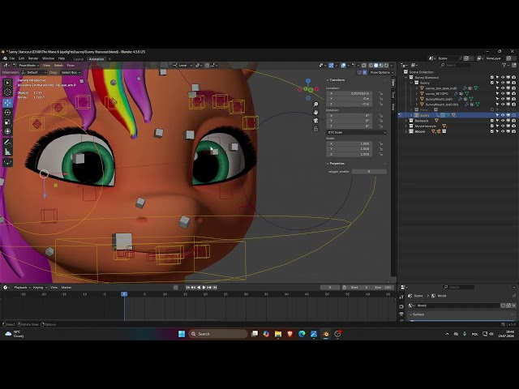
Task: Select the Breakdowner pose tool
Action: [x=7, y=162]
